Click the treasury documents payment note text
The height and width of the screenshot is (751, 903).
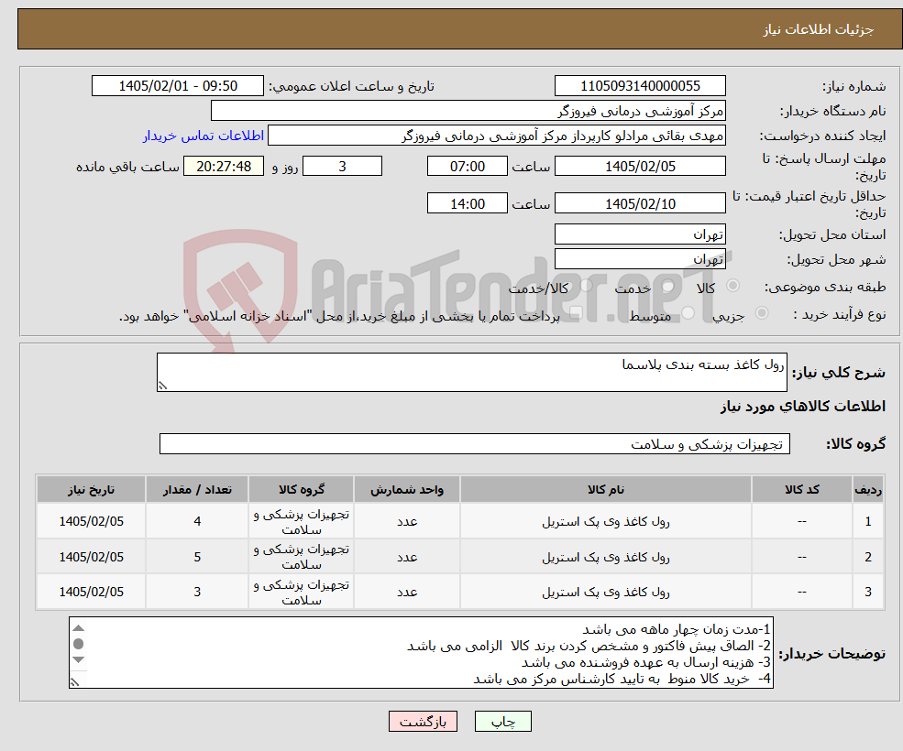click(x=339, y=316)
